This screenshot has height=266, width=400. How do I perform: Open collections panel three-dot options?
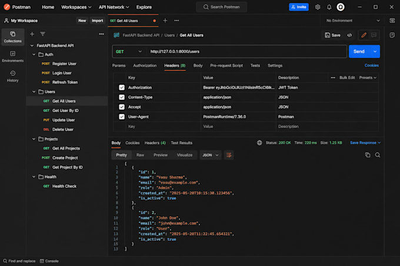101,34
